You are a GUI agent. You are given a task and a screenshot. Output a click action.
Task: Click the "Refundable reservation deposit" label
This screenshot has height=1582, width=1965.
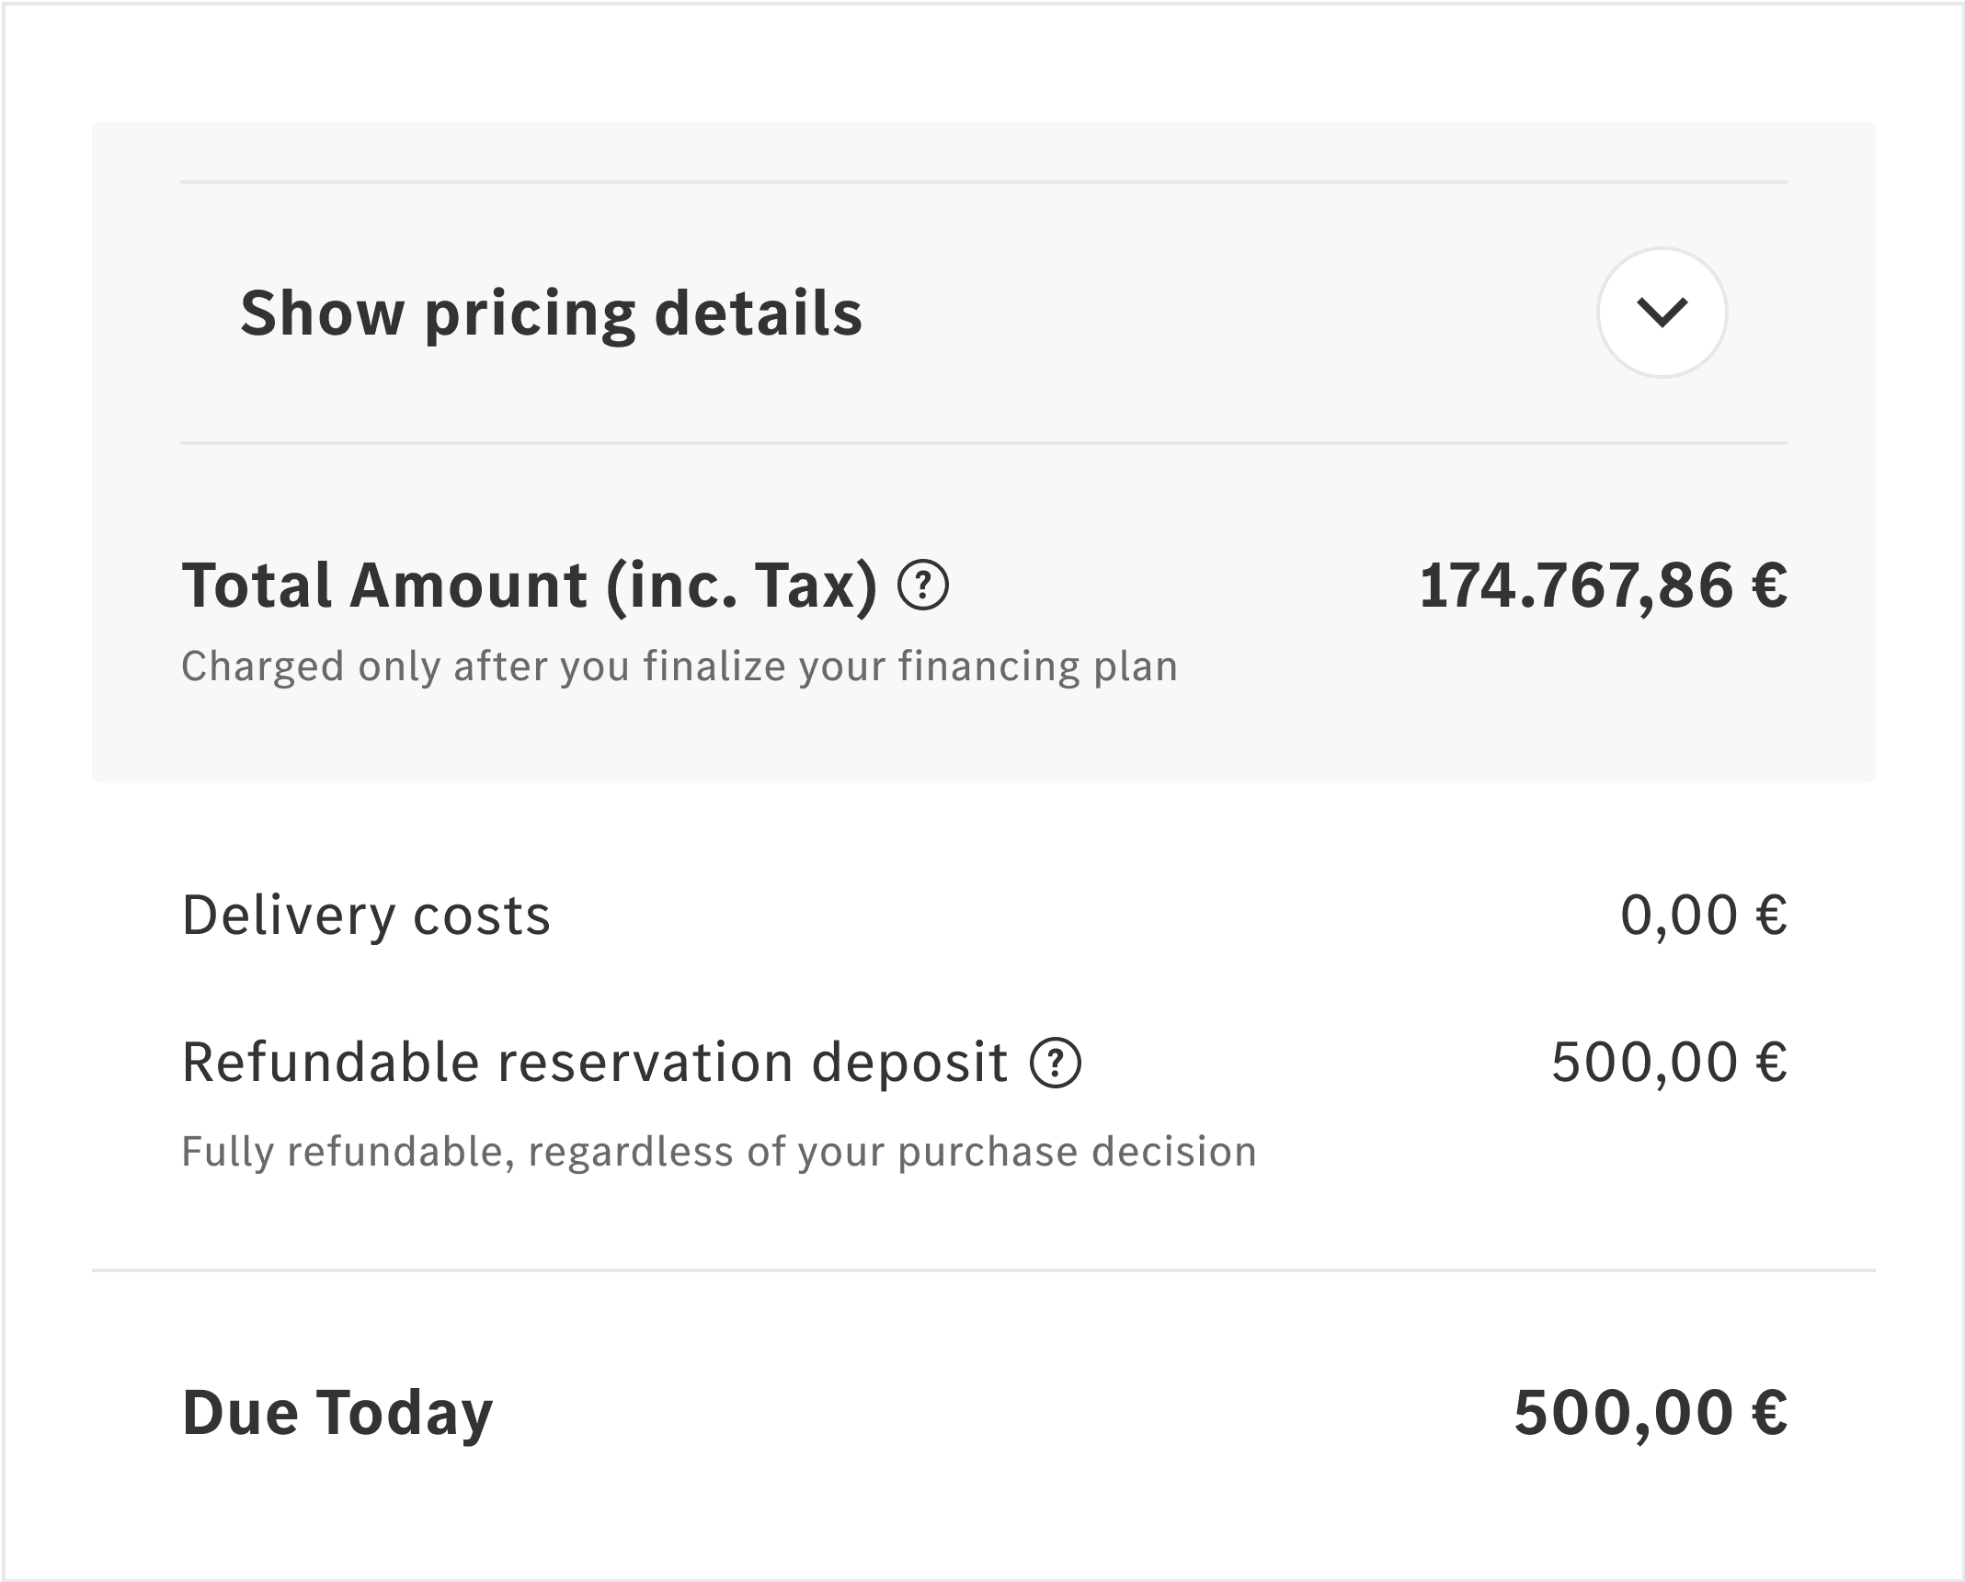tap(594, 1063)
